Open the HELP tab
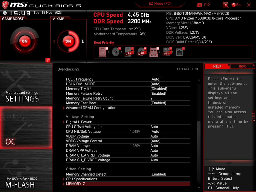 coord(217,66)
